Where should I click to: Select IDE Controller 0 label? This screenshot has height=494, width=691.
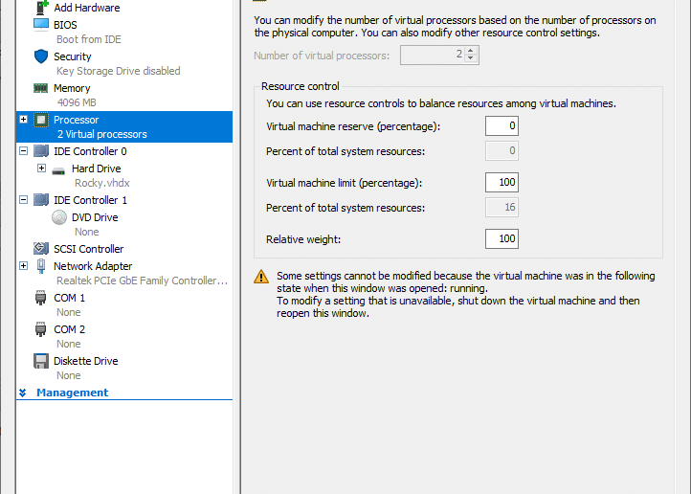(x=90, y=151)
